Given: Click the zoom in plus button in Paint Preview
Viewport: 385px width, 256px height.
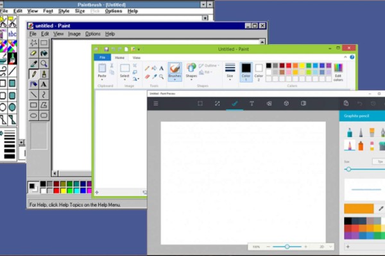Looking at the screenshot, I should click(305, 246).
